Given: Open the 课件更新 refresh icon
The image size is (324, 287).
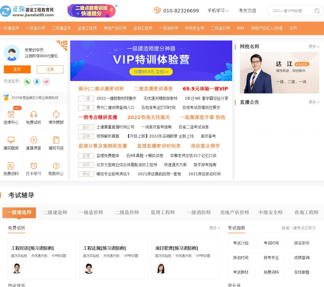Looking at the screenshot, I should 56,114.
